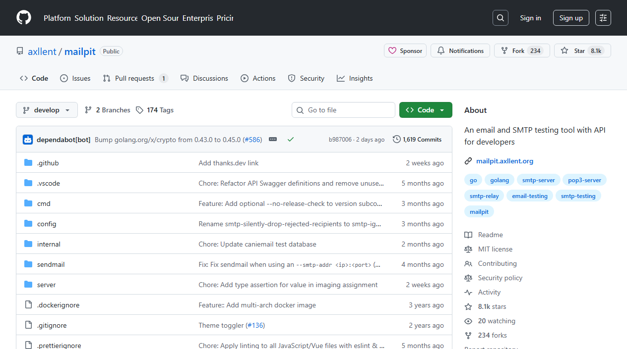Click the .dockerignore file icon

coord(28,305)
